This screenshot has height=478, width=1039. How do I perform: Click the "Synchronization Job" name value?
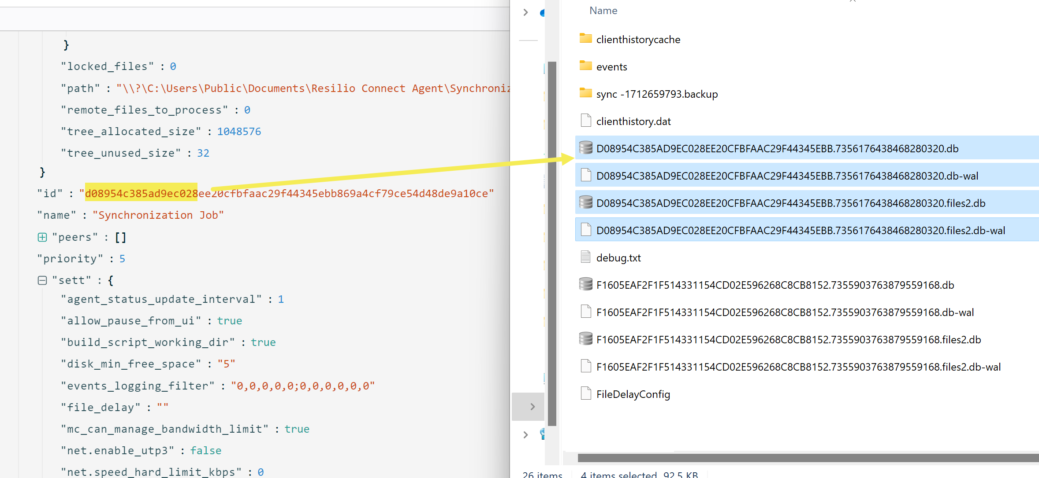[x=158, y=215]
